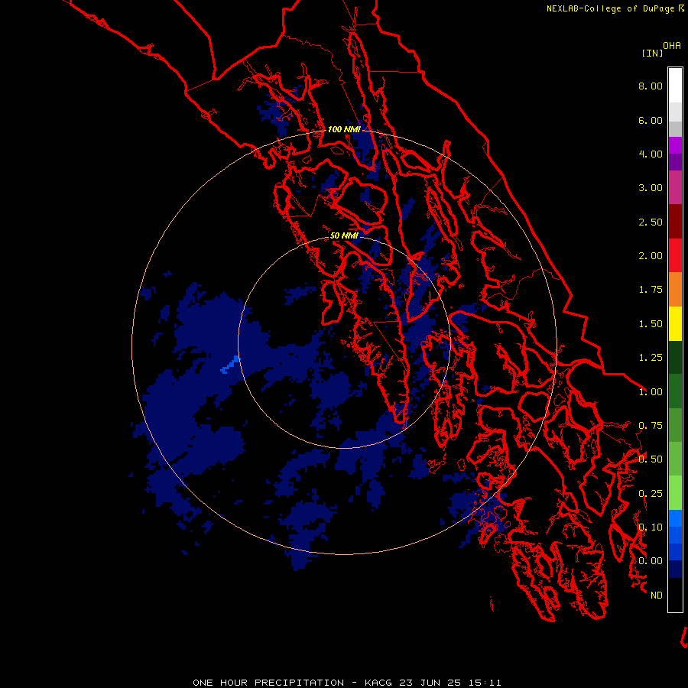
Task: Click the 3.00 legend value
Action: [x=651, y=188]
